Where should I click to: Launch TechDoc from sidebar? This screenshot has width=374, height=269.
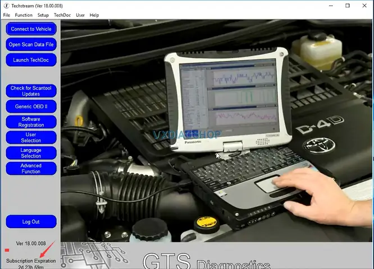31,60
